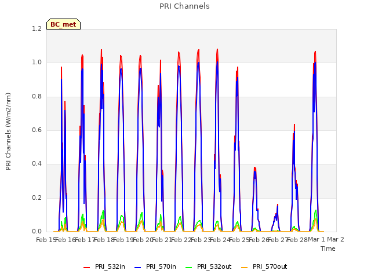Click the blue PRI_570in legend swatch
Image resolution: width=371 pixels, height=278 pixels.
tap(137, 268)
